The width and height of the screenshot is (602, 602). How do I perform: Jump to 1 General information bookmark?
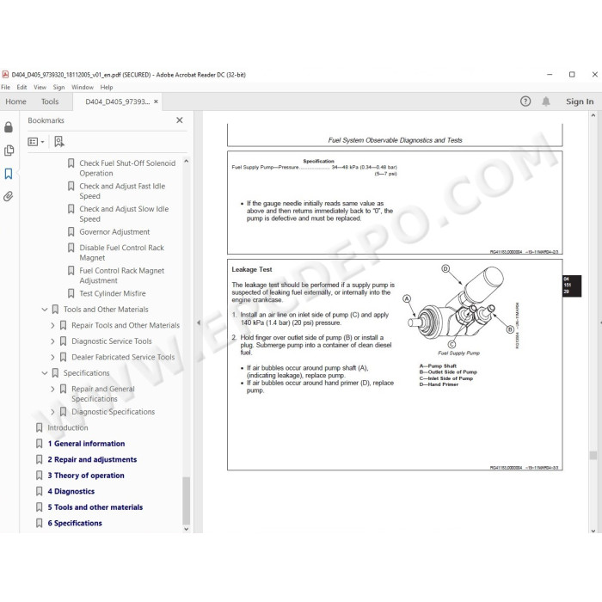tap(86, 444)
